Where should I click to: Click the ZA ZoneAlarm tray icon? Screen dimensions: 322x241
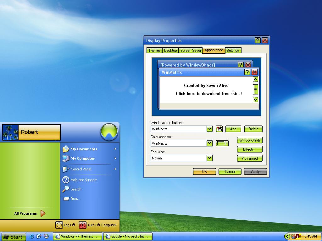point(299,237)
